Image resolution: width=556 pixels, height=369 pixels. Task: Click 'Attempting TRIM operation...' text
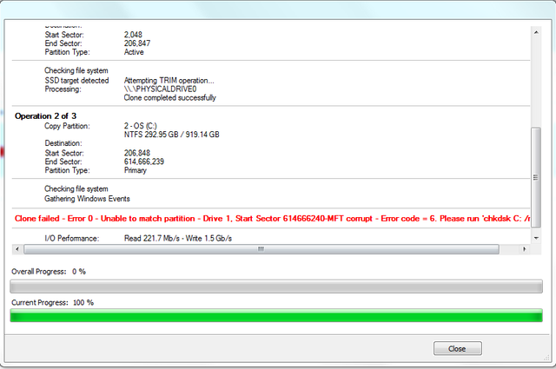coord(169,81)
